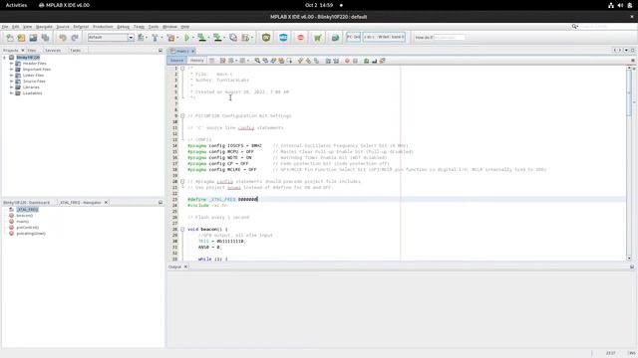
Task: Click the green Run Project arrow
Action: [187, 38]
